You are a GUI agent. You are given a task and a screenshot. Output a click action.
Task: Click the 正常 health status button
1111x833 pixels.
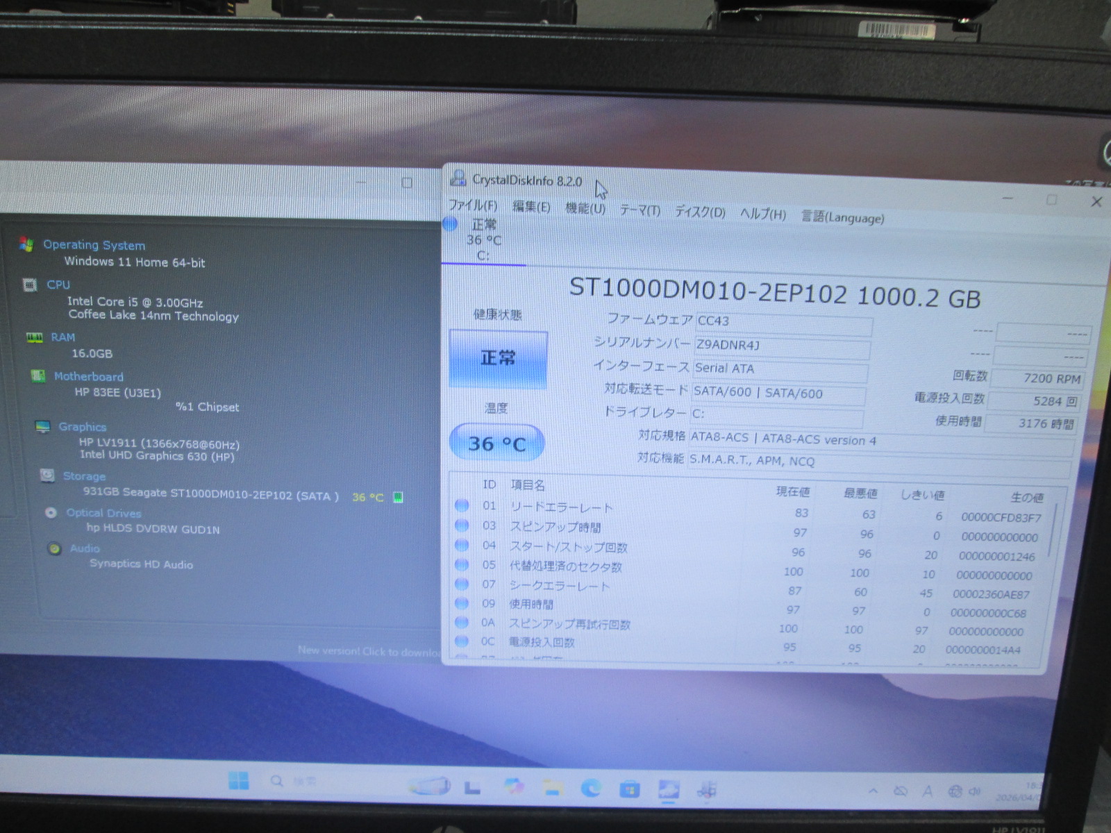pos(498,358)
